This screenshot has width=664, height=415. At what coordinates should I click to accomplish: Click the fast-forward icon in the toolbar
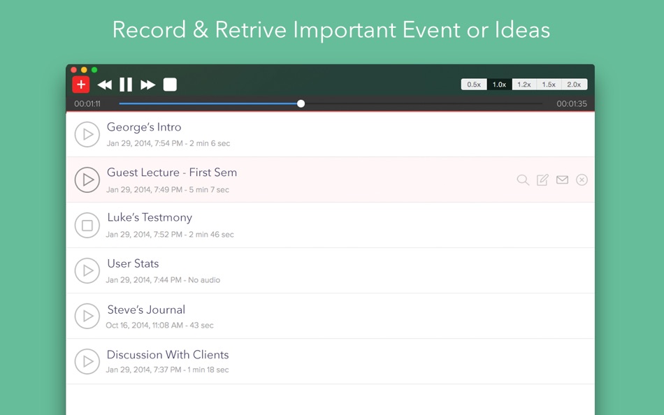[148, 84]
